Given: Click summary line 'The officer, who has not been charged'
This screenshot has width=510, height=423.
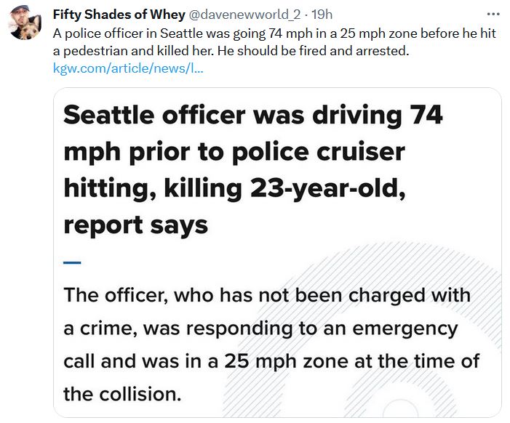Looking at the screenshot, I should (267, 296).
